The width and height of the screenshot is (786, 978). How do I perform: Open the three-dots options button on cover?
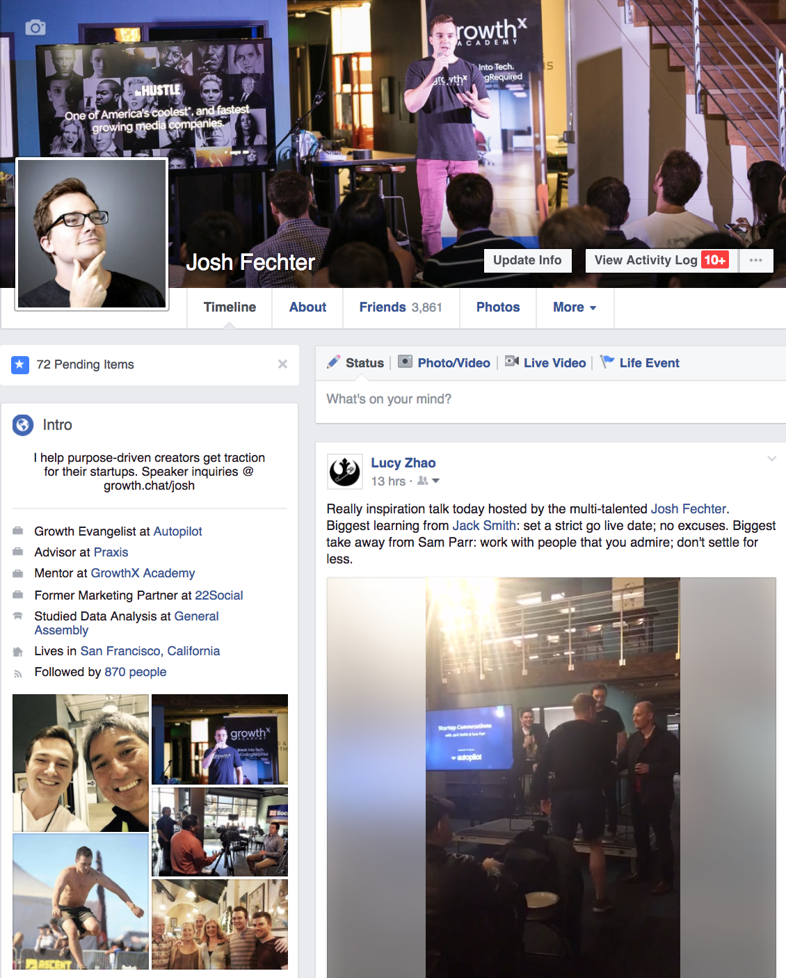756,260
